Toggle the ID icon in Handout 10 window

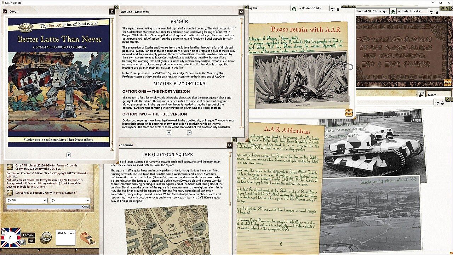[393, 12]
